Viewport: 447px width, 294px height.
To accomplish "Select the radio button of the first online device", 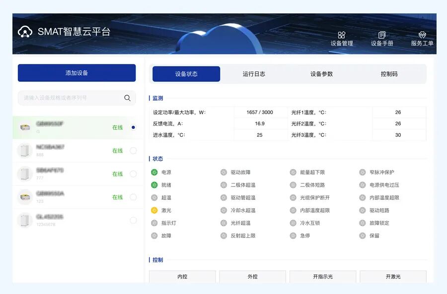I will pyautogui.click(x=133, y=127).
